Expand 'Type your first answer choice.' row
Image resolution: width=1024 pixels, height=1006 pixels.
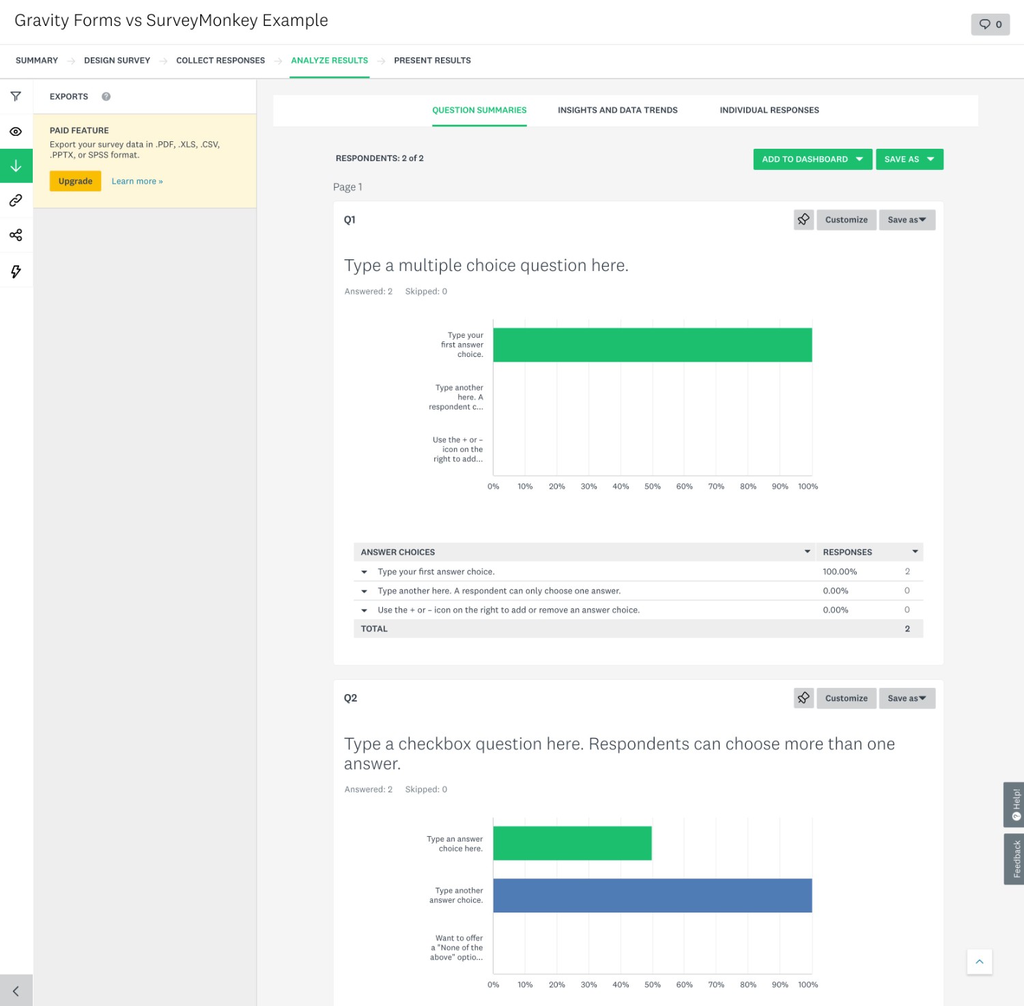click(x=364, y=572)
